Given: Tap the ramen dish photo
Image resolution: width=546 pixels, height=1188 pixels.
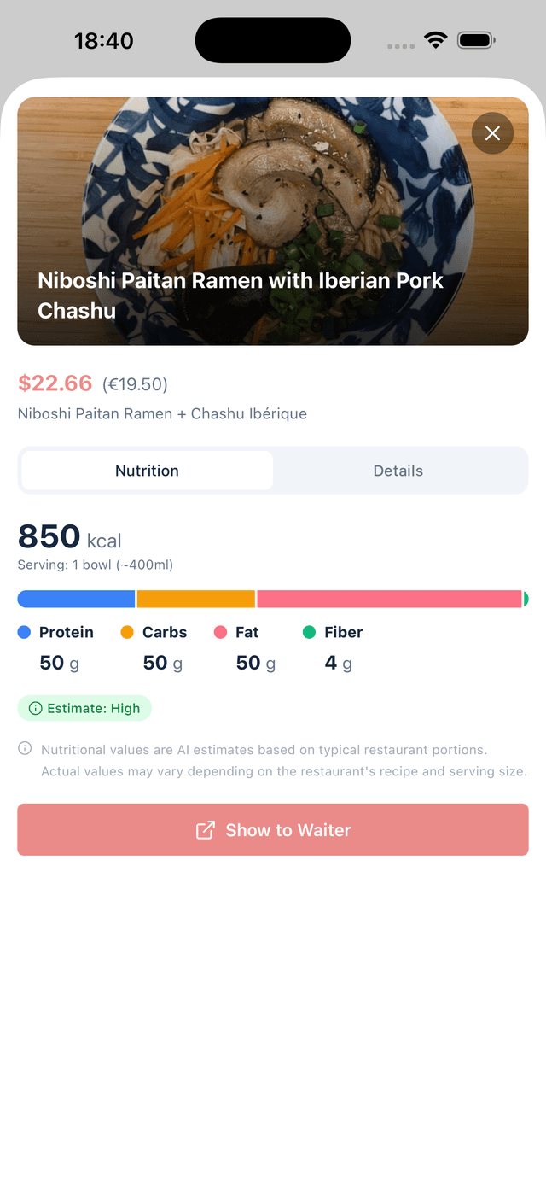Looking at the screenshot, I should point(273,196).
